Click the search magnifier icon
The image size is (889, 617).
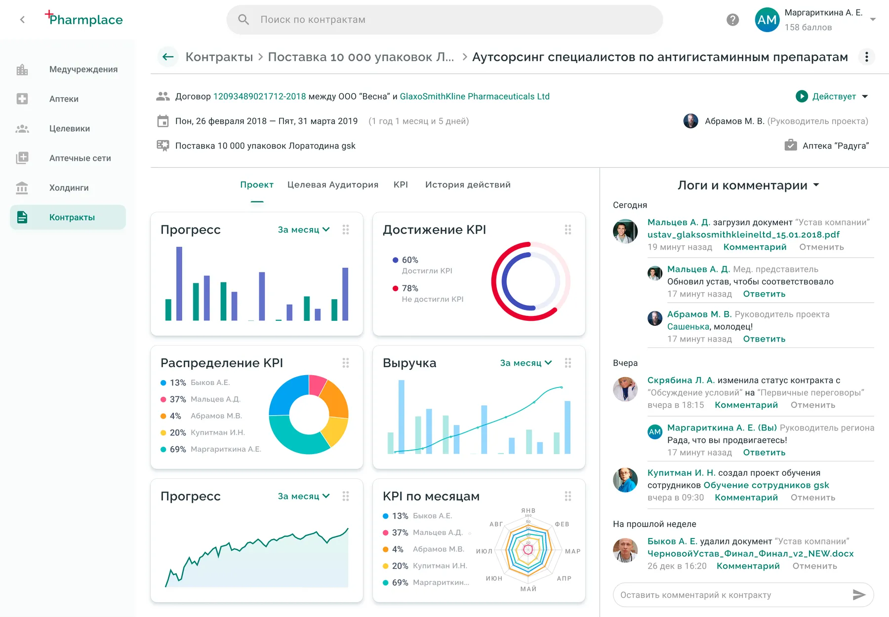pyautogui.click(x=243, y=20)
